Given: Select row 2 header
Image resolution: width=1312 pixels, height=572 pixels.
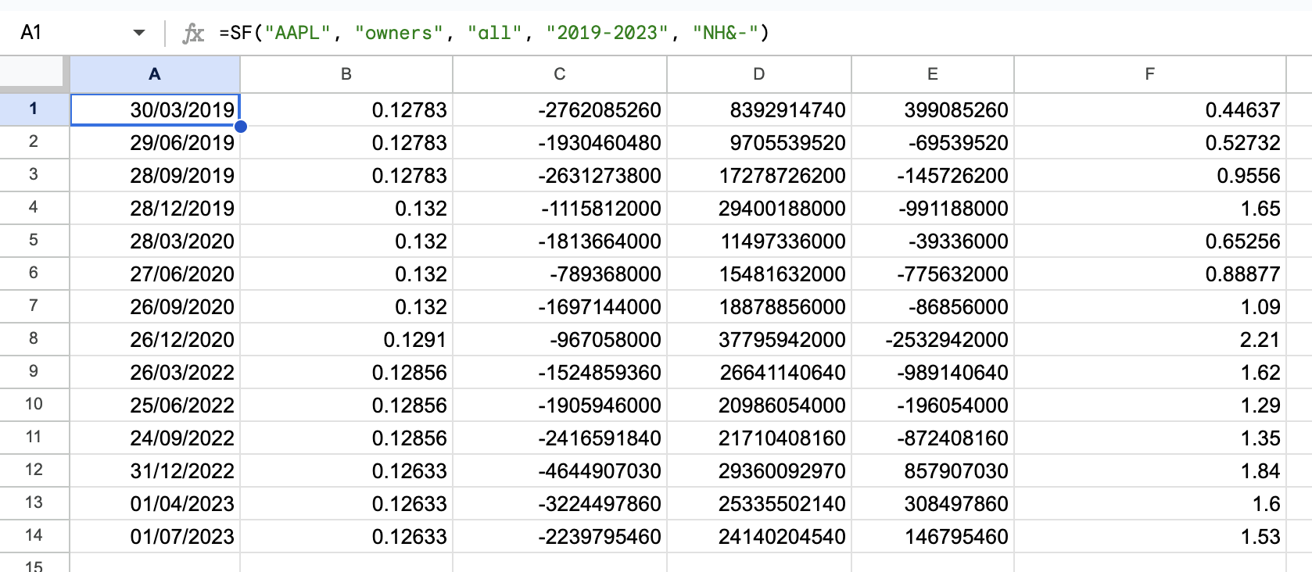Looking at the screenshot, I should pos(34,142).
